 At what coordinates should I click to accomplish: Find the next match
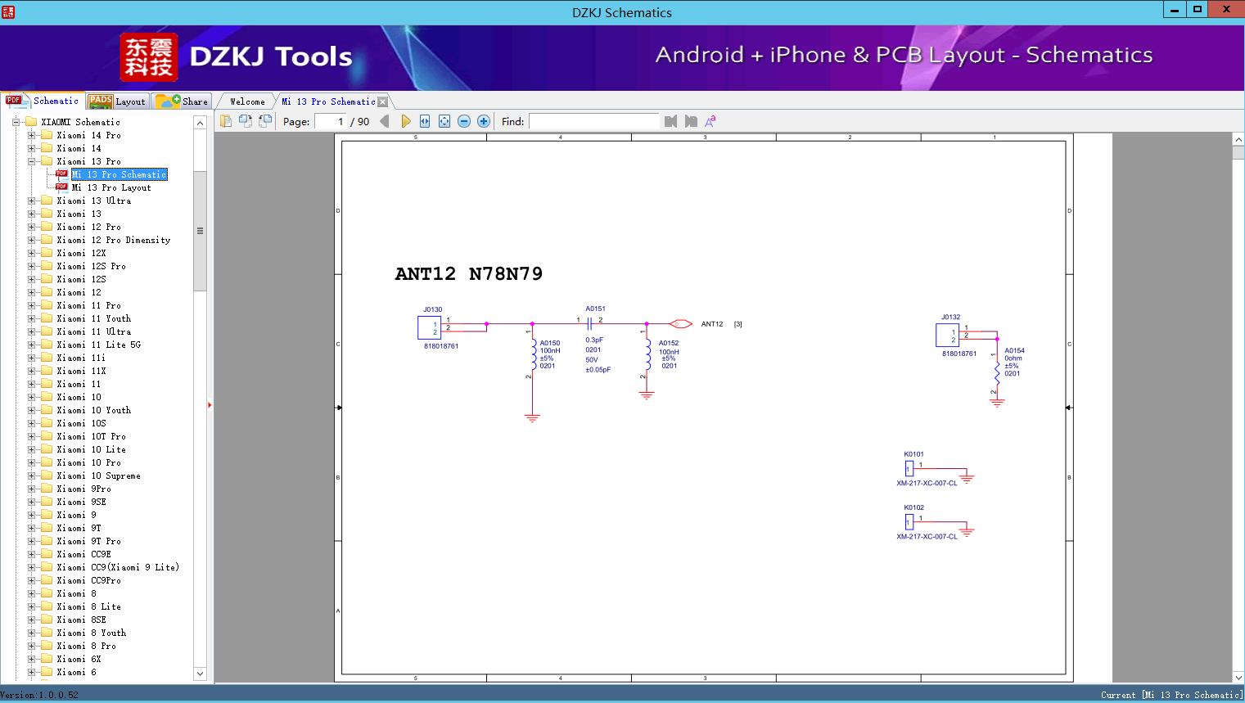[691, 121]
